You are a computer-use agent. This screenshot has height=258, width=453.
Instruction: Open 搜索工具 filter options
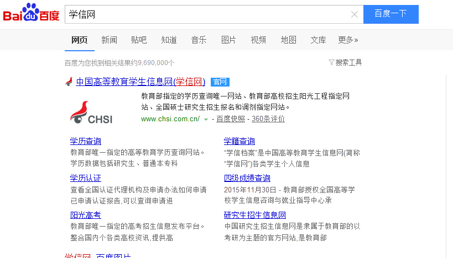(x=348, y=62)
